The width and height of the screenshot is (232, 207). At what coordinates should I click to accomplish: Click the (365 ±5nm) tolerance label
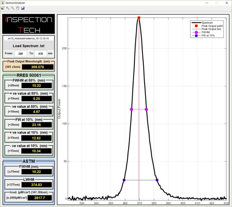pyautogui.click(x=13, y=67)
